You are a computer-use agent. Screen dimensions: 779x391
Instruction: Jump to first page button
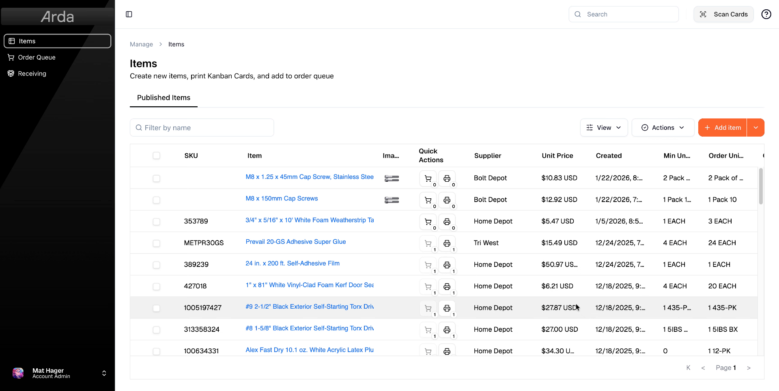[688, 368]
